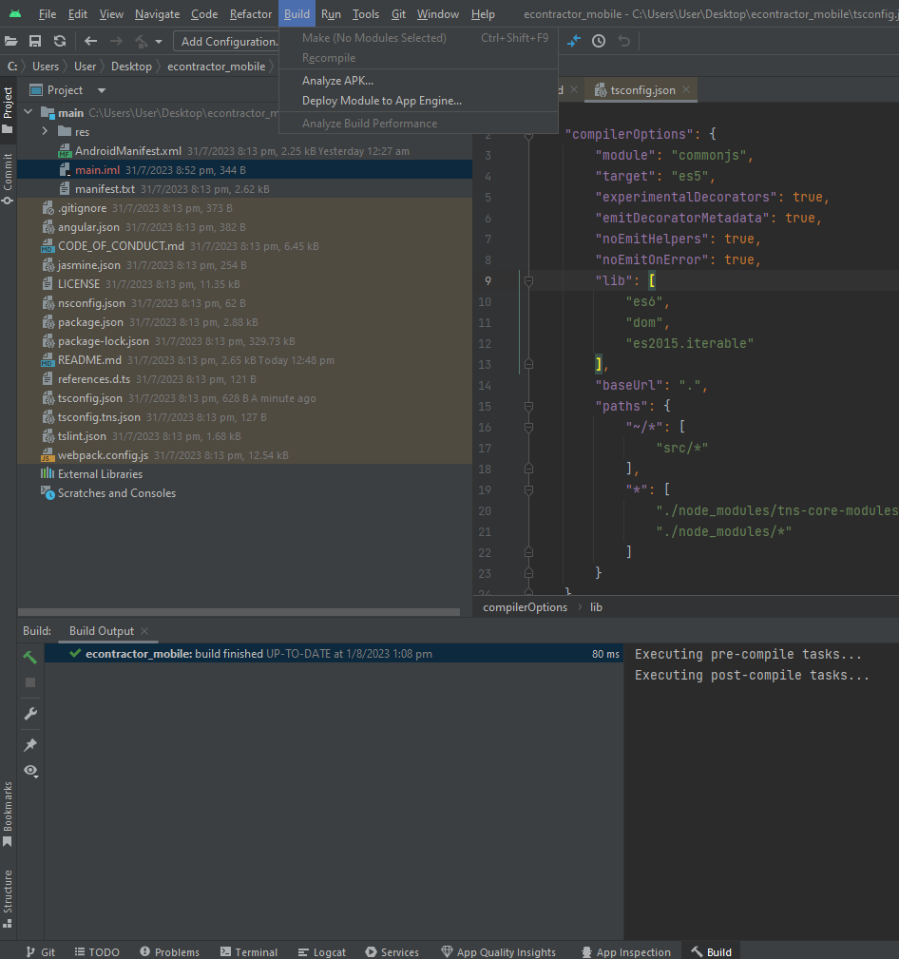
Task: Open build settings wrench icon
Action: tap(30, 714)
